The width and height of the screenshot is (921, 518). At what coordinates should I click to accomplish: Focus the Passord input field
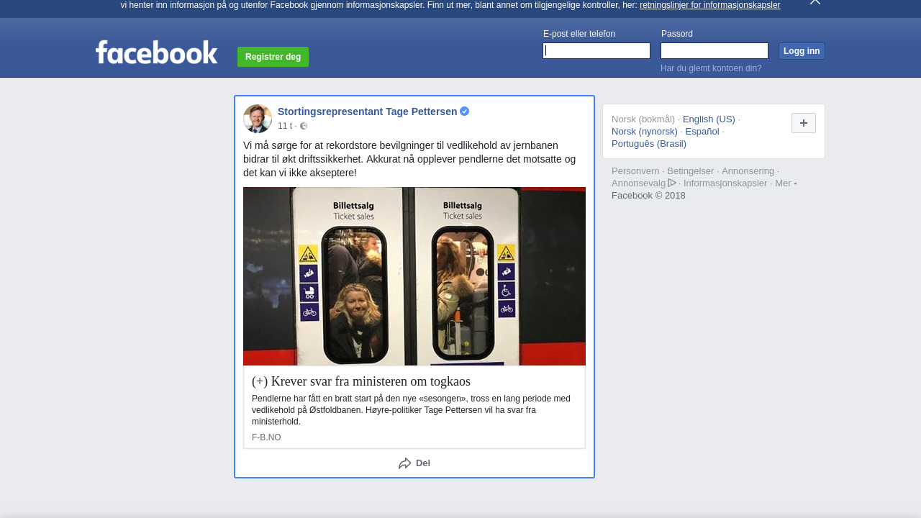tap(714, 50)
